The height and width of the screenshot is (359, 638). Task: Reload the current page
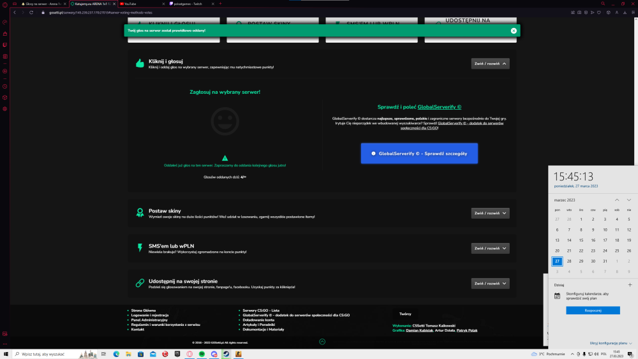(x=31, y=13)
